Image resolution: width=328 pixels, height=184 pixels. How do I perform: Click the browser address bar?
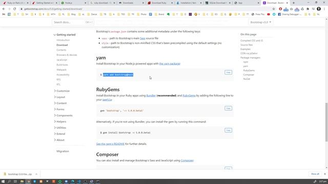click(145, 9)
